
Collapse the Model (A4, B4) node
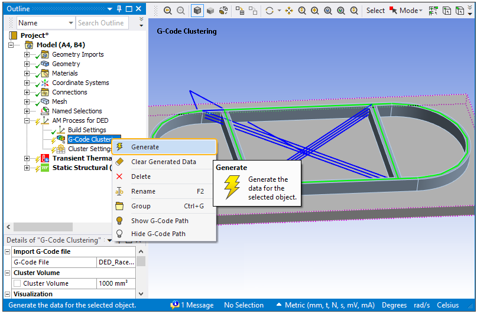pyautogui.click(x=11, y=45)
